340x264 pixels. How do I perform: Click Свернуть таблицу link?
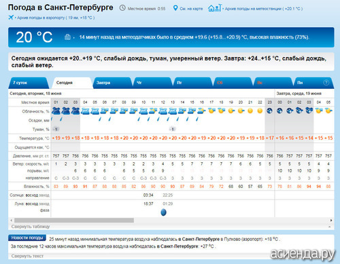point(31,227)
